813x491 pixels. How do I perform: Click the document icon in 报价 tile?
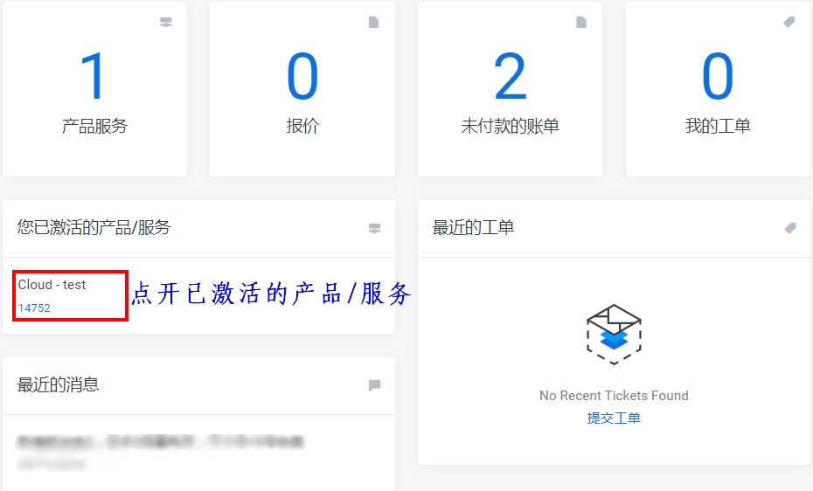[x=373, y=23]
